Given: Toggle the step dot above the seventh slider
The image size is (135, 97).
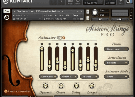Looking at the screenshot, I should (88, 44).
